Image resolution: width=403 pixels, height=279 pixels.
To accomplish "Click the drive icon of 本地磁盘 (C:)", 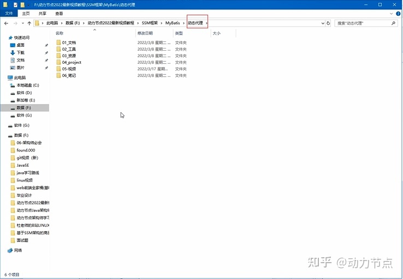I will pos(13,85).
